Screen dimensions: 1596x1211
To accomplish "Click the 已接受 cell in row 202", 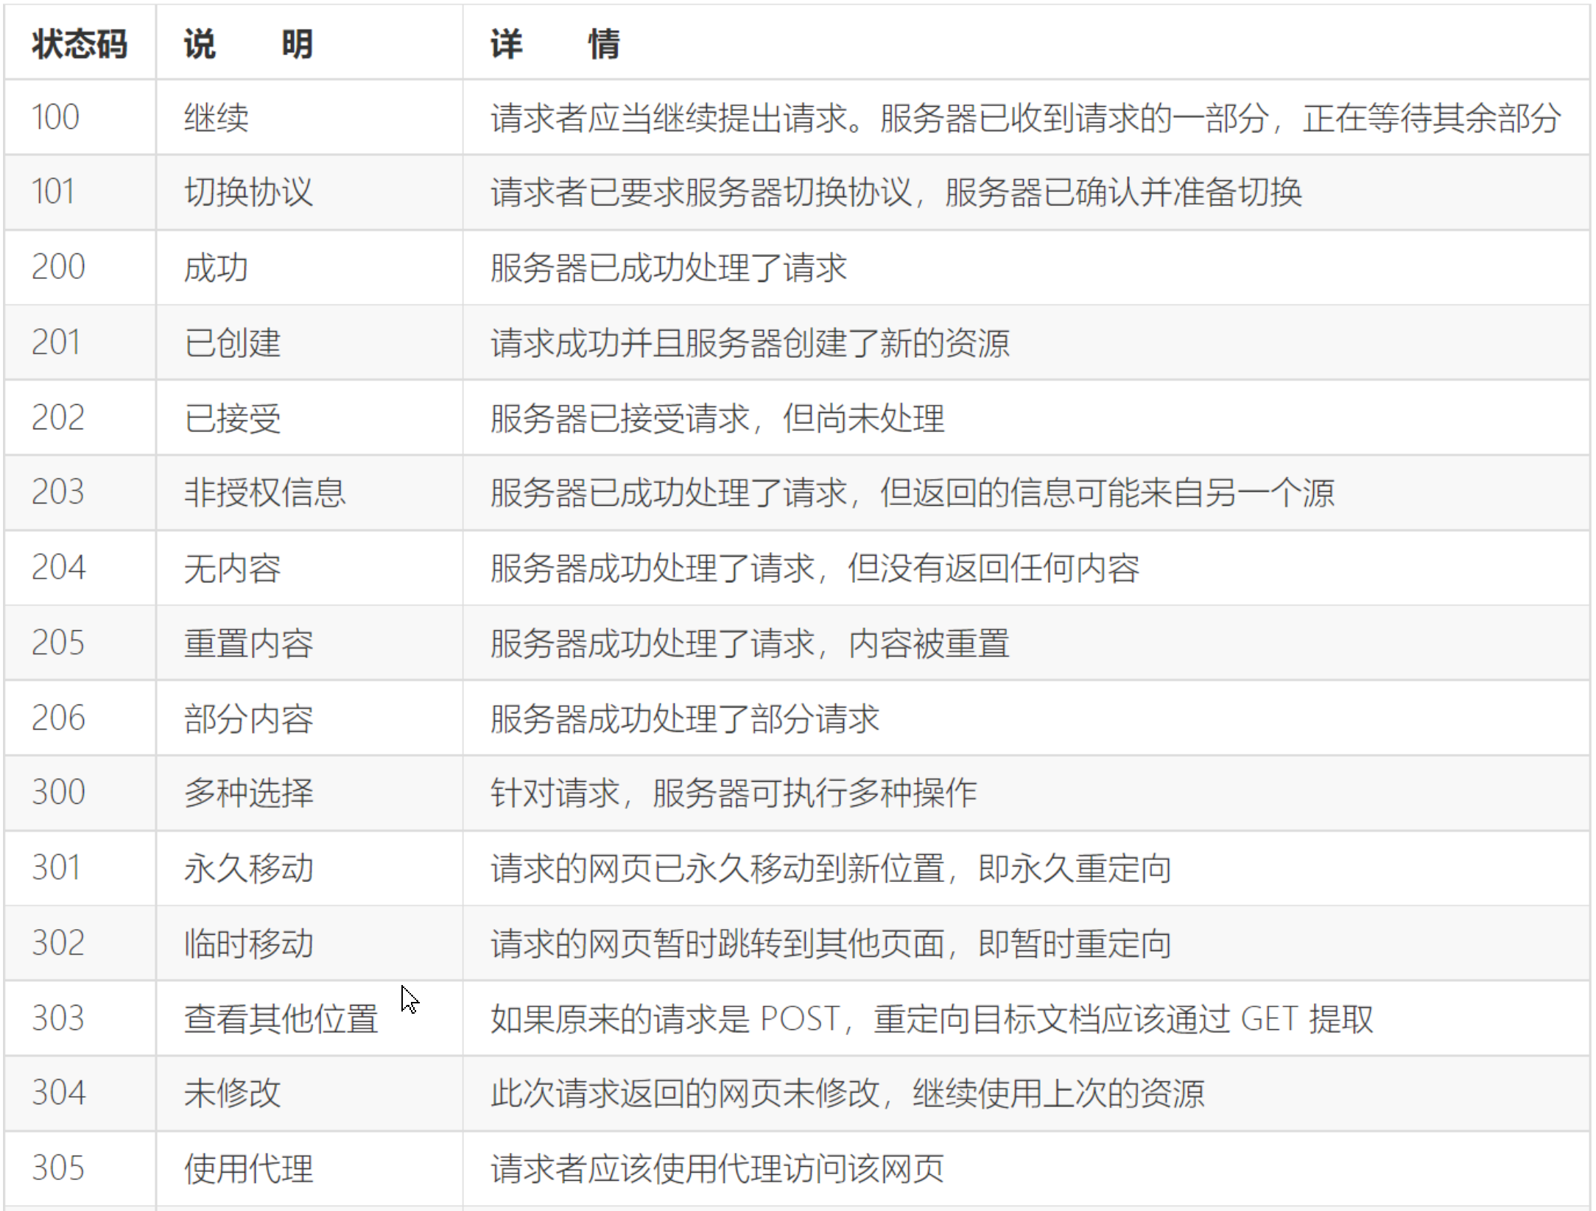I will click(232, 418).
